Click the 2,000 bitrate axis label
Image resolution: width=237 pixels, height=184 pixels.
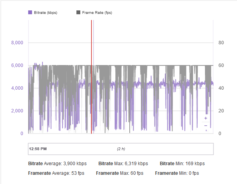click(x=17, y=111)
